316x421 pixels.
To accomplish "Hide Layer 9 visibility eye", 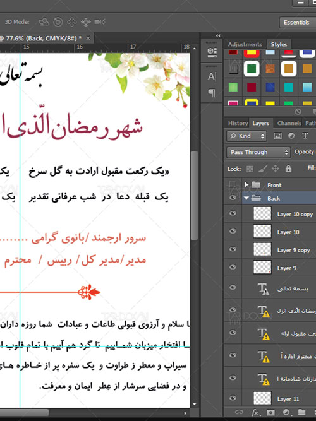I will (x=233, y=267).
